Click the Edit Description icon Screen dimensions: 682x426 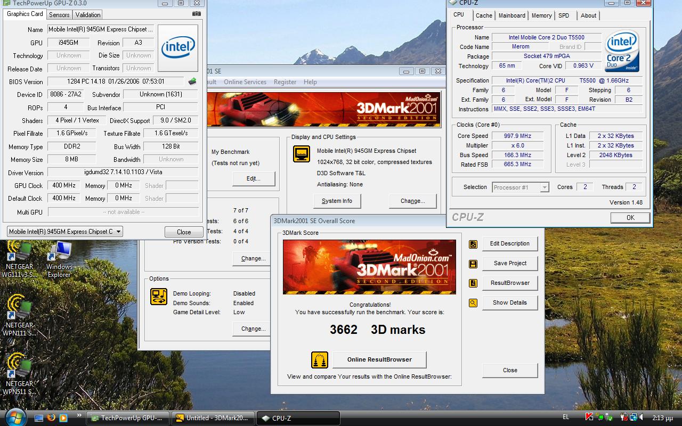click(x=473, y=244)
